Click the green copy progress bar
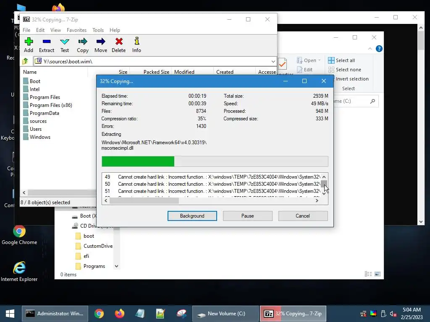 click(x=138, y=161)
